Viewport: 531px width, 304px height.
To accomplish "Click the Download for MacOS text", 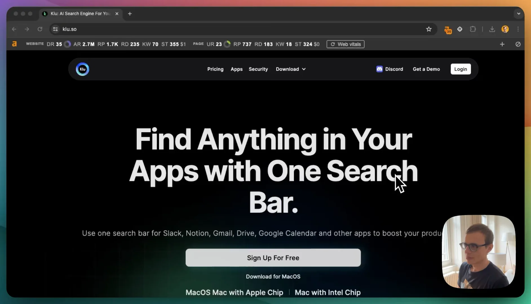I will (273, 277).
